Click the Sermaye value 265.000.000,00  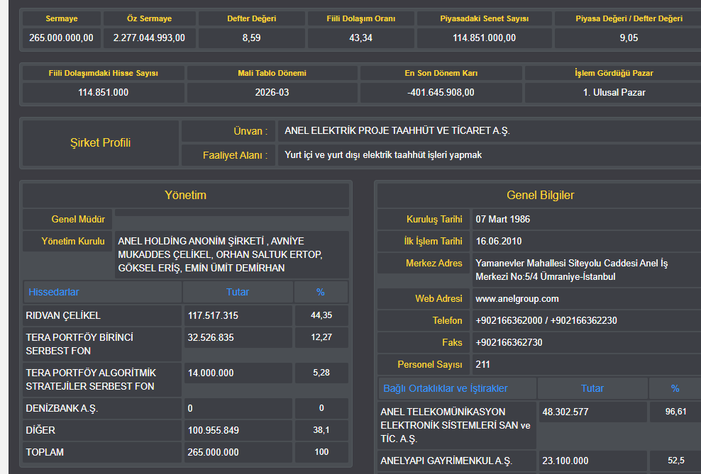tap(61, 38)
